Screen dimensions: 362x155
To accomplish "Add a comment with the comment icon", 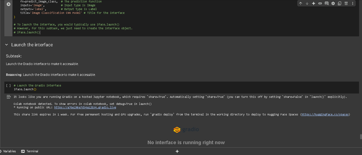I will [x=326, y=4].
